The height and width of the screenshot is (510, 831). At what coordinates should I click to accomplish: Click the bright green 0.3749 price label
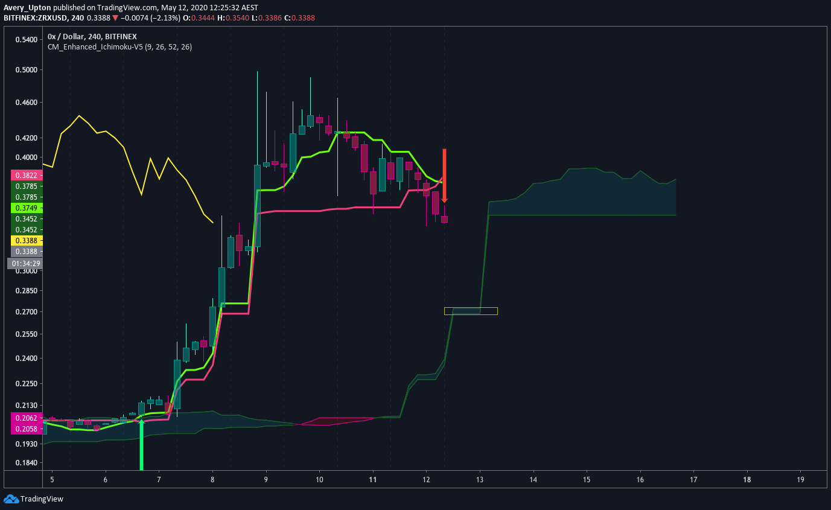(26, 208)
